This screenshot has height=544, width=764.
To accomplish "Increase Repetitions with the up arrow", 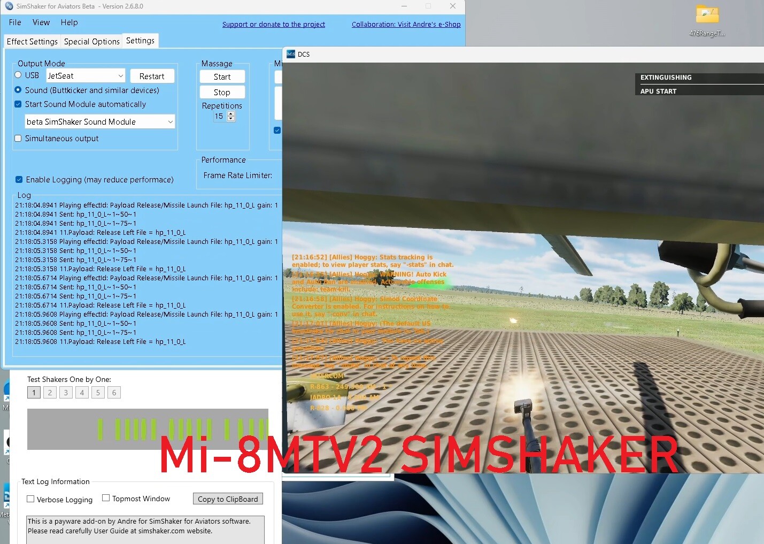I will pyautogui.click(x=231, y=113).
